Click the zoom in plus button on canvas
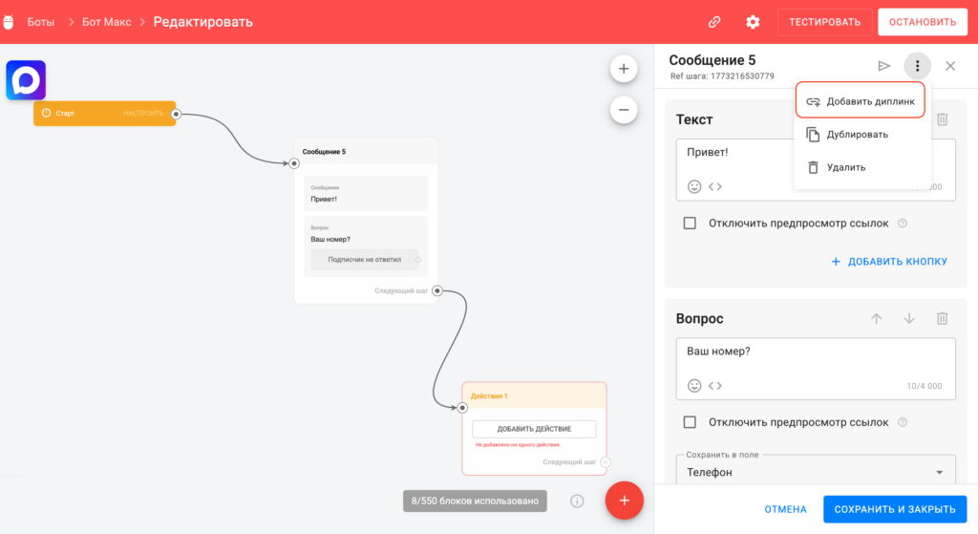This screenshot has width=978, height=534. 624,69
